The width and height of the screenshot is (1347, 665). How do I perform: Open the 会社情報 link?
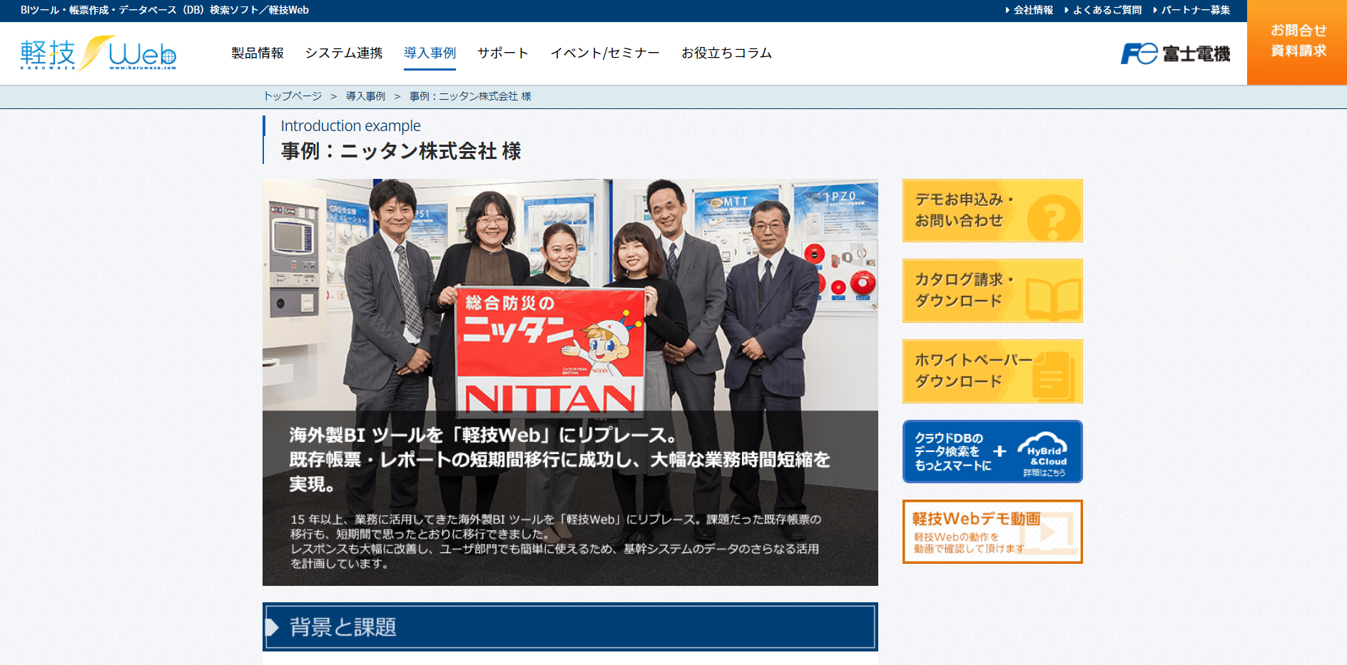tap(1029, 10)
